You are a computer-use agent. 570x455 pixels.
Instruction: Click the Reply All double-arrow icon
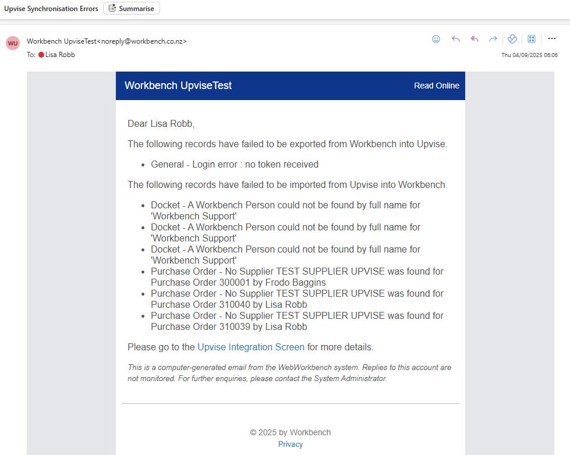475,39
